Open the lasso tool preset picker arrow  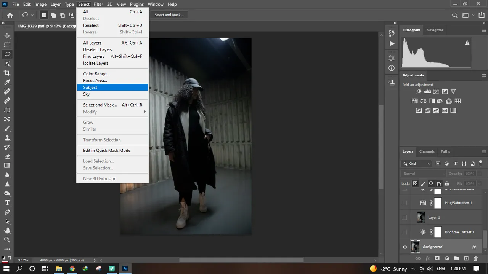pos(32,15)
